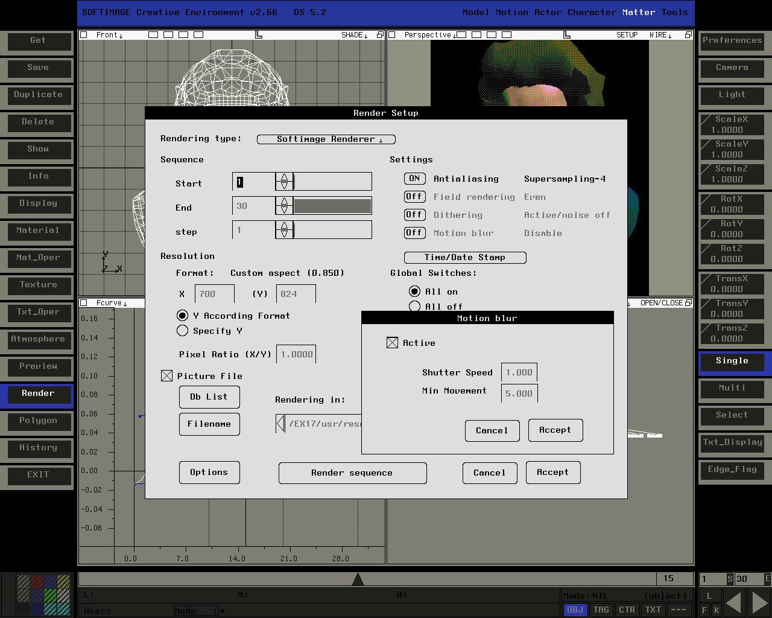Expand the Perspective view name dropdown
Image resolution: width=772 pixels, height=618 pixels.
click(431, 35)
